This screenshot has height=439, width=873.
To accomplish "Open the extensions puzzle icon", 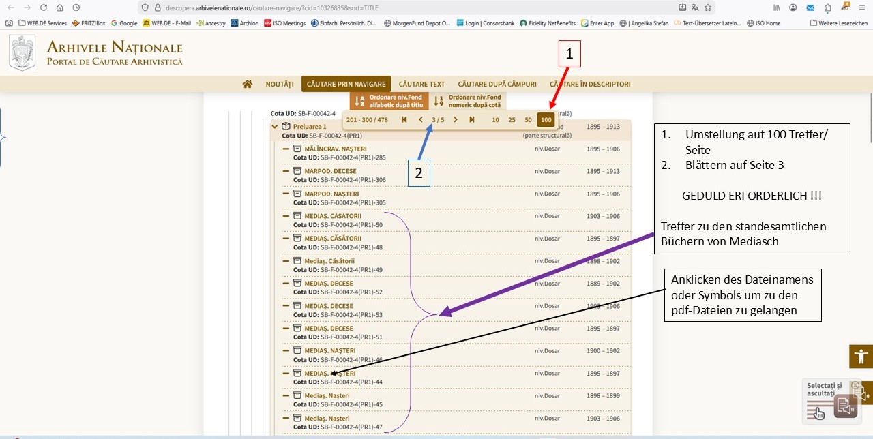I will pos(827,7).
